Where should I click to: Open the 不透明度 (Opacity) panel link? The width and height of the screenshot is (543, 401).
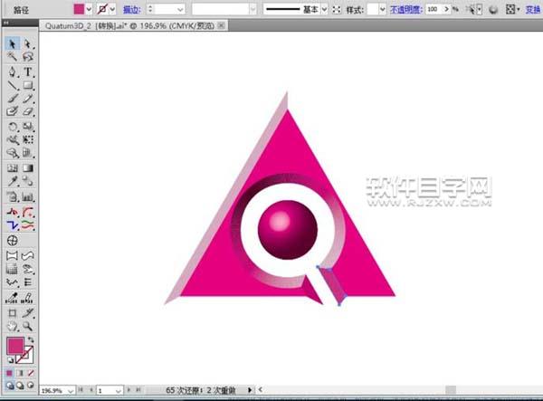406,10
